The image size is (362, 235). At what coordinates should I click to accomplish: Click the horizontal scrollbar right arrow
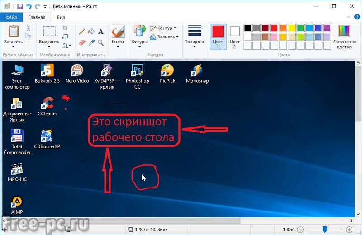[352, 221]
